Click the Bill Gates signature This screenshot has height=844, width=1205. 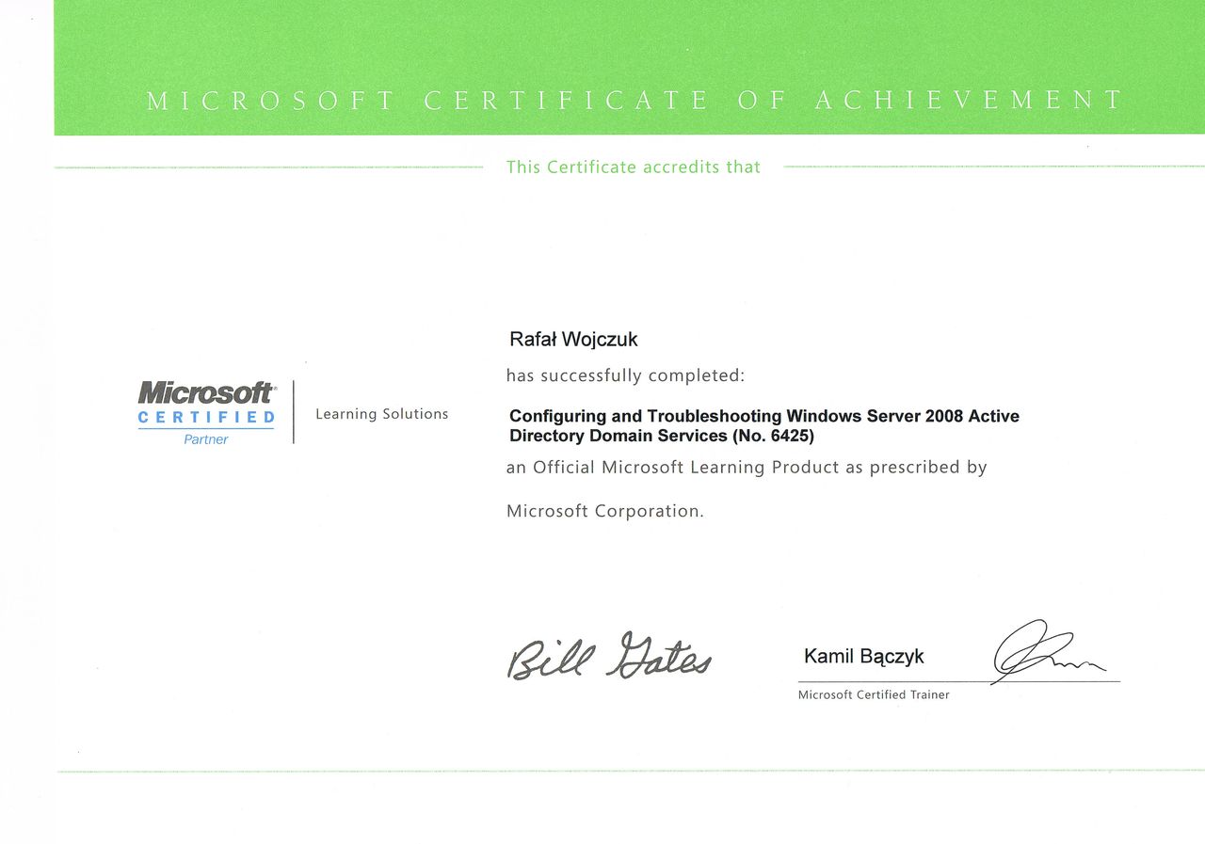(610, 656)
